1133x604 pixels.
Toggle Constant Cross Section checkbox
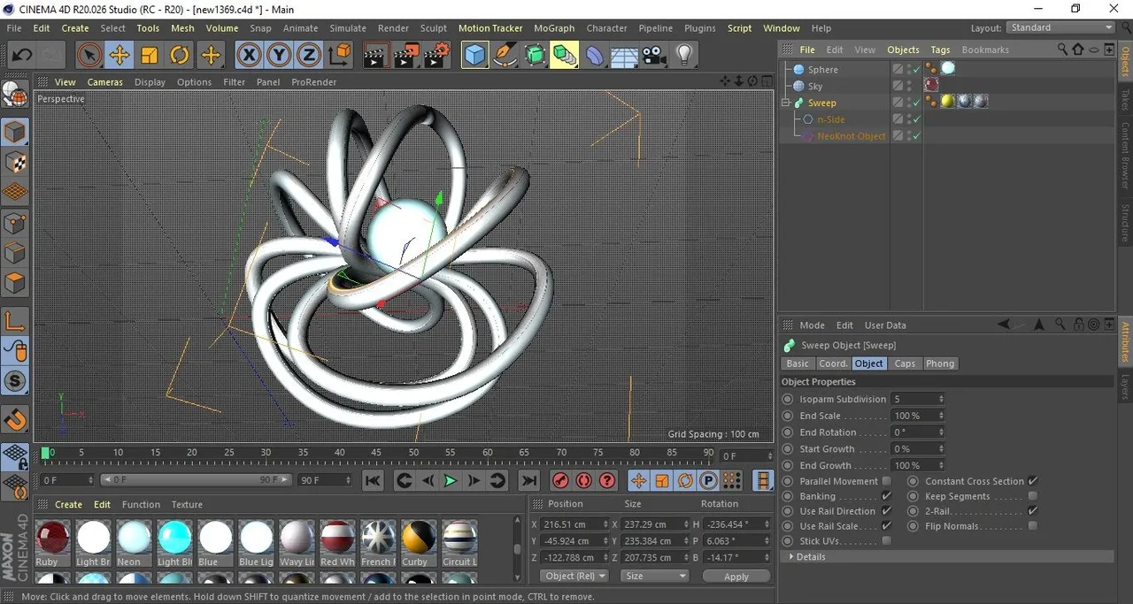[1032, 481]
